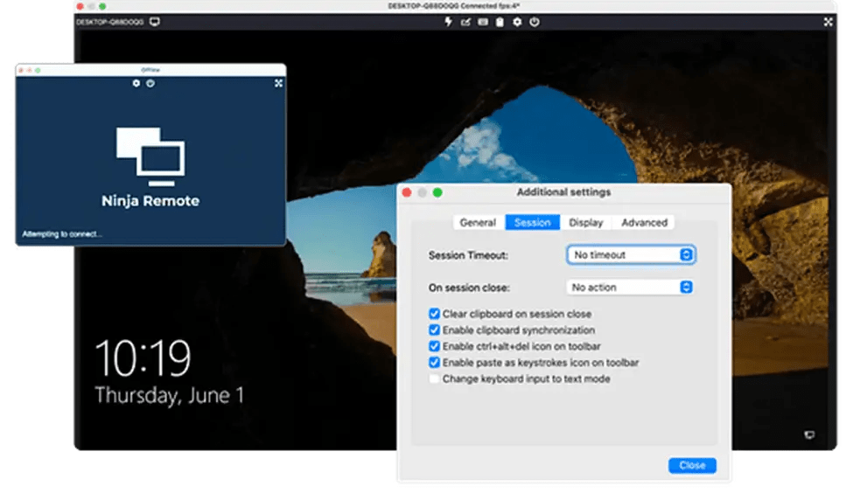Click the blue Close button
Image resolution: width=853 pixels, height=500 pixels.
[x=692, y=465]
